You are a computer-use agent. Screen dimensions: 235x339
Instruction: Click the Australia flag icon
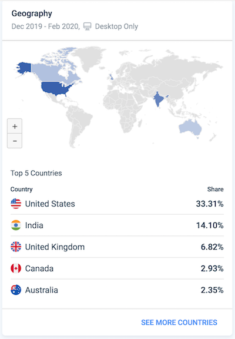[x=16, y=290]
